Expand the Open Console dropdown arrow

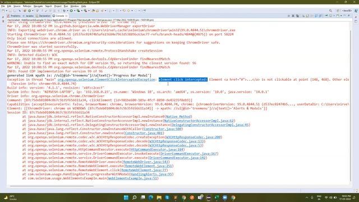[341, 16]
